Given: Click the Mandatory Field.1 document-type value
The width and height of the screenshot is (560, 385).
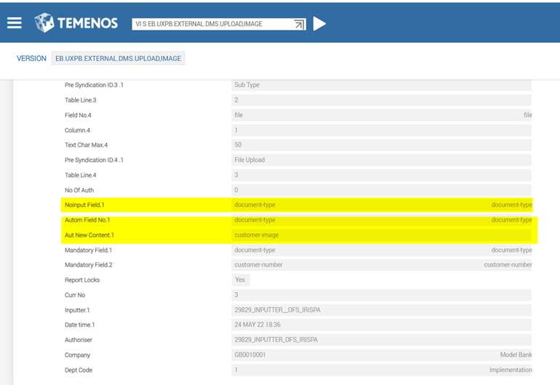Looking at the screenshot, I should click(255, 250).
